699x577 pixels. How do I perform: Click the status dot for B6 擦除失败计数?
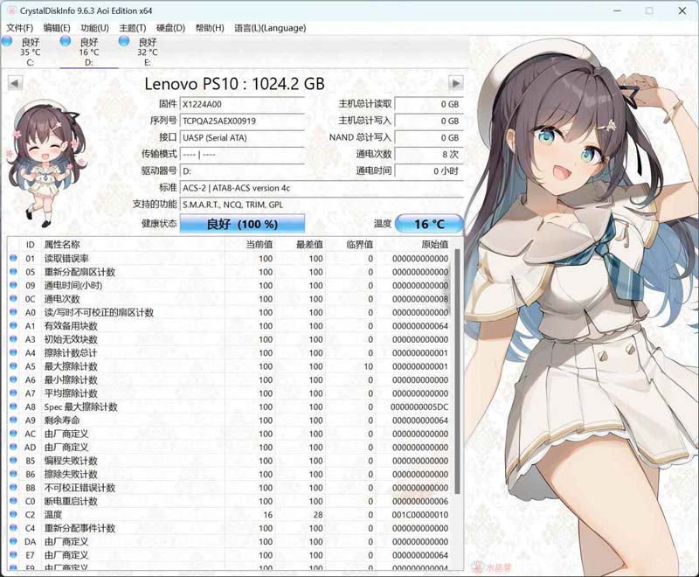point(13,474)
